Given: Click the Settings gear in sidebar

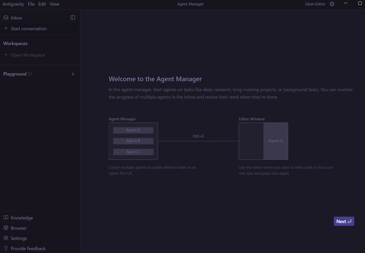Looking at the screenshot, I should (x=6, y=238).
